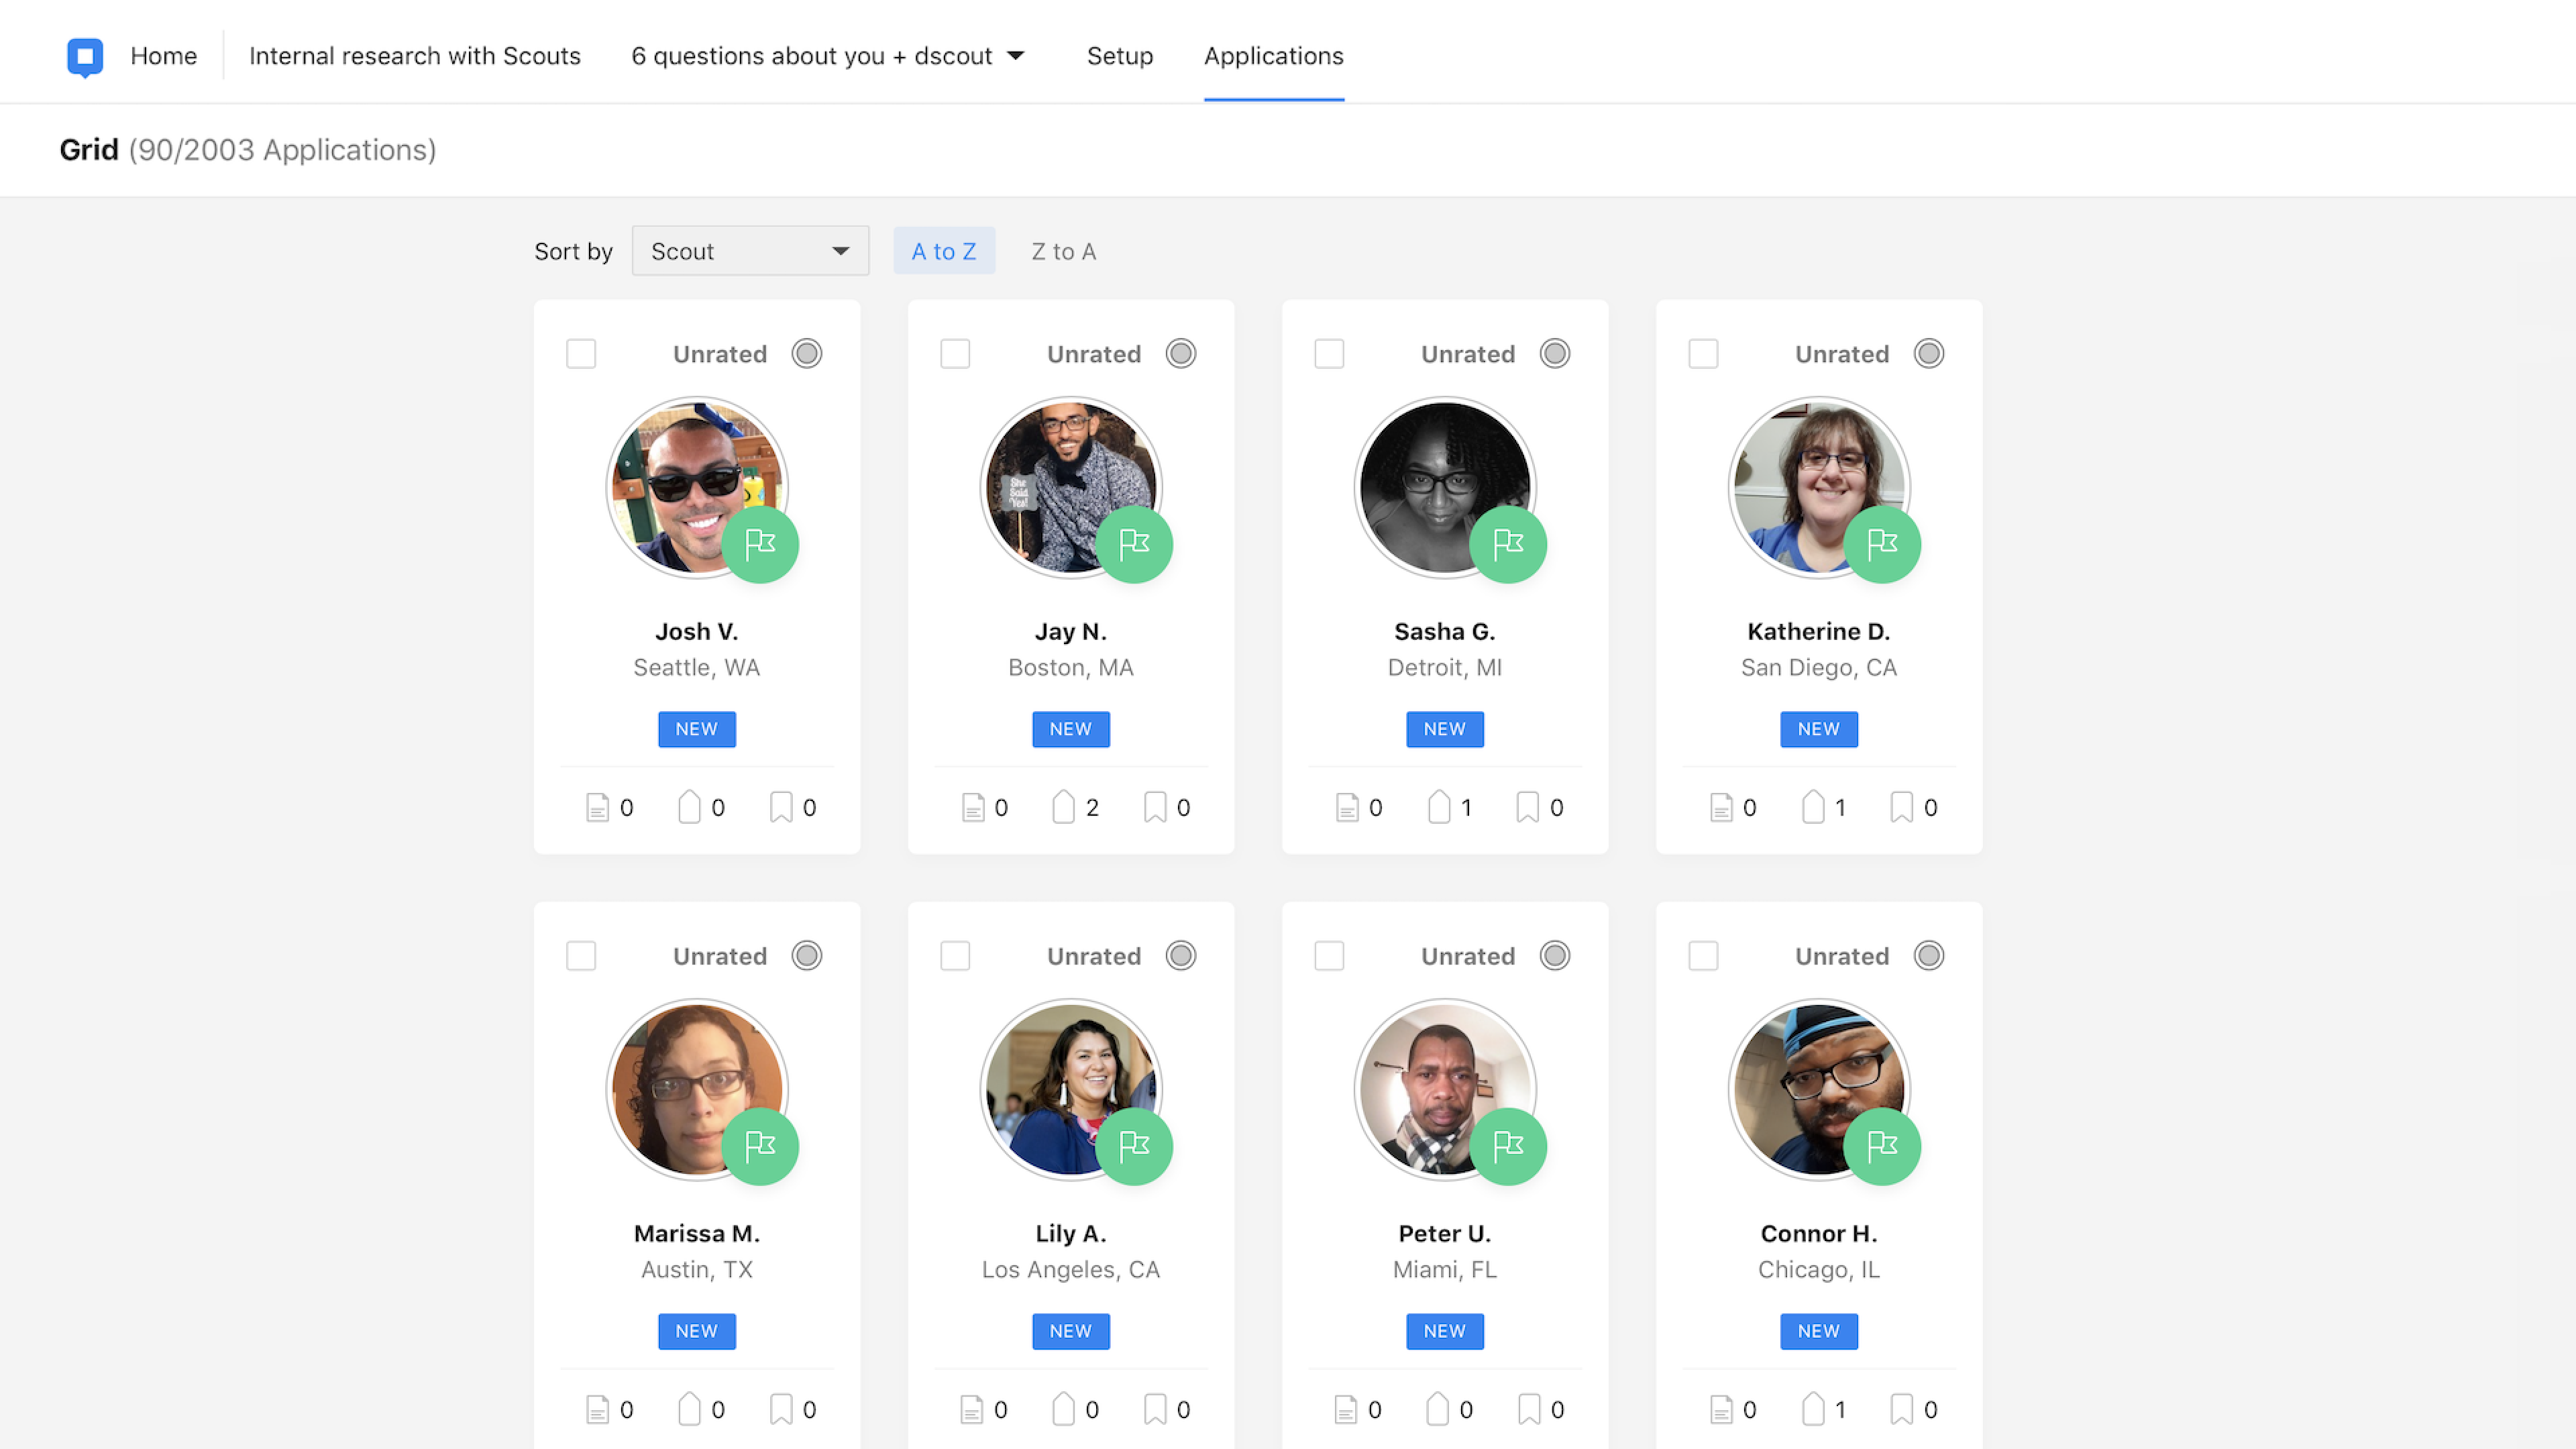
Task: Click the green flag badge on Lily A.
Action: [x=1133, y=1146]
